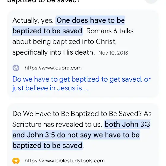Click the orange Bible Study Tools favicon
This screenshot has height=166, width=166.
click(x=16, y=161)
